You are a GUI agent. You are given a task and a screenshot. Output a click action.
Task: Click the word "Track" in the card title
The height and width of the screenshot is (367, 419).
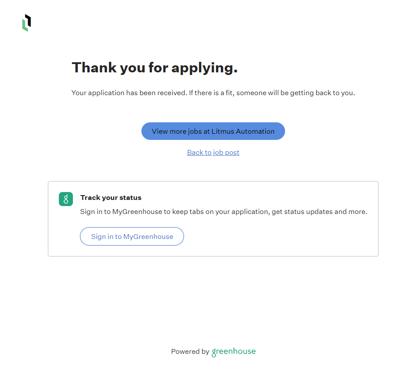(x=90, y=198)
